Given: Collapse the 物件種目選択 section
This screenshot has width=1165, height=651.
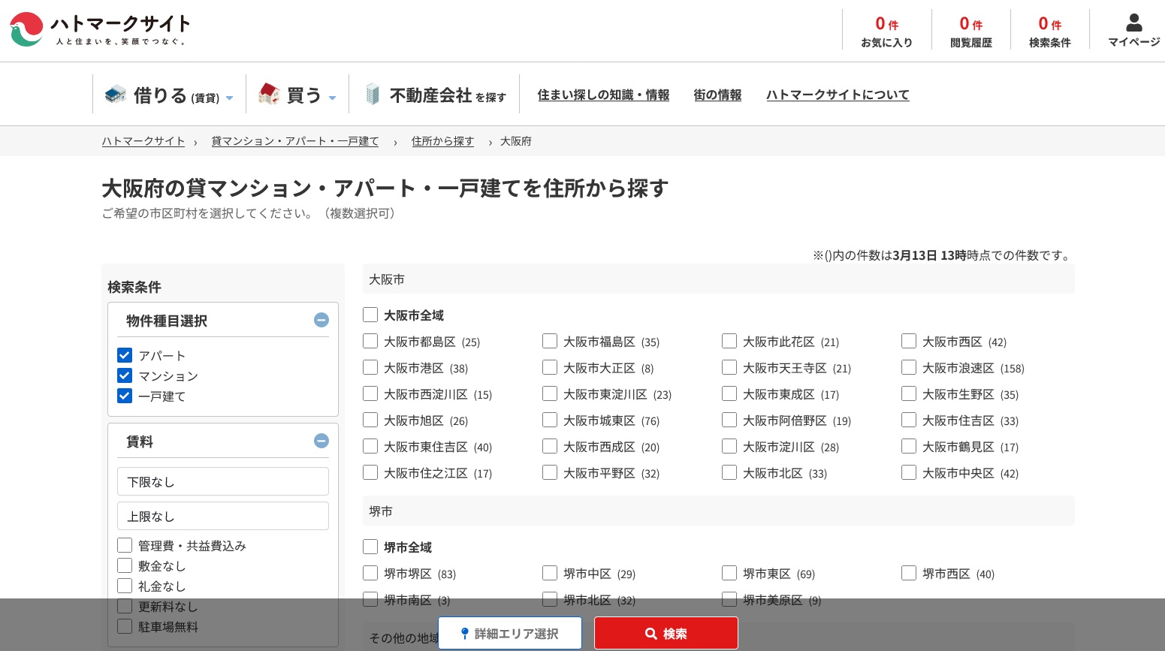Looking at the screenshot, I should [321, 320].
